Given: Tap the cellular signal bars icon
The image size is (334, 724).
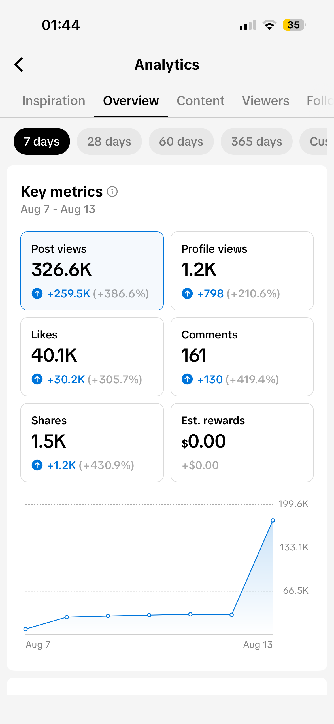Looking at the screenshot, I should coord(248,25).
